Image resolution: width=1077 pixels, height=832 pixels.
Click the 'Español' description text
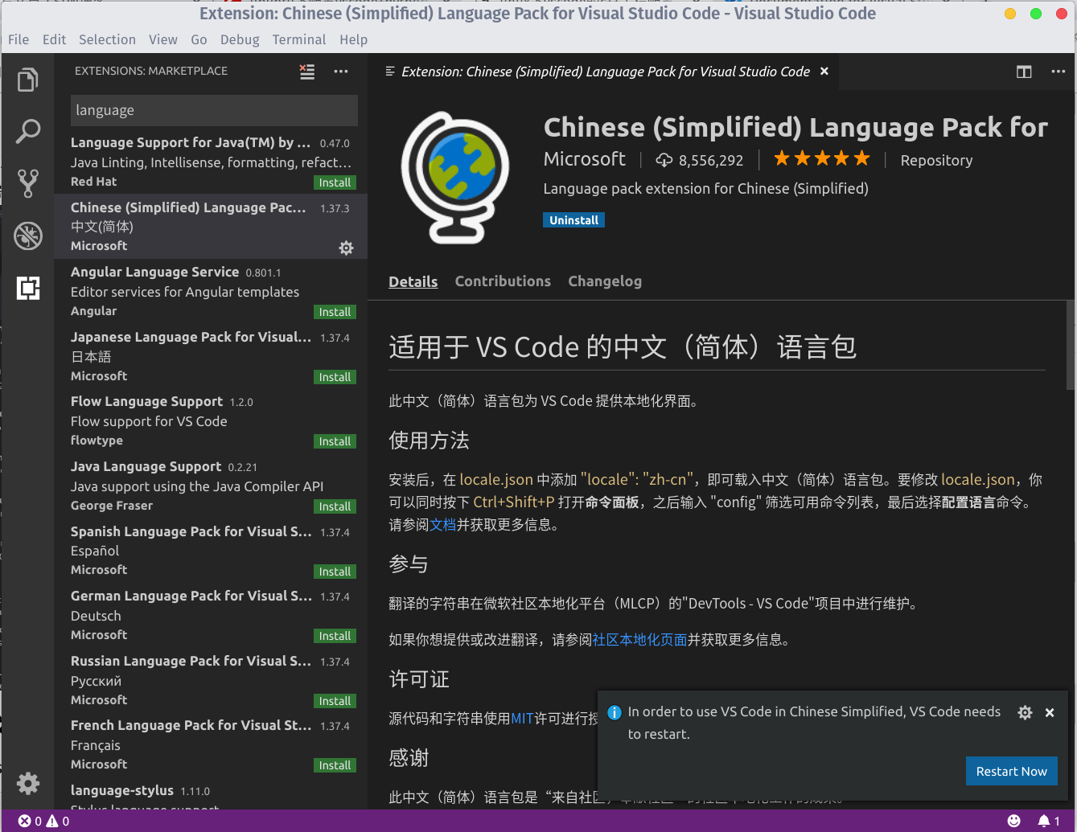click(95, 551)
